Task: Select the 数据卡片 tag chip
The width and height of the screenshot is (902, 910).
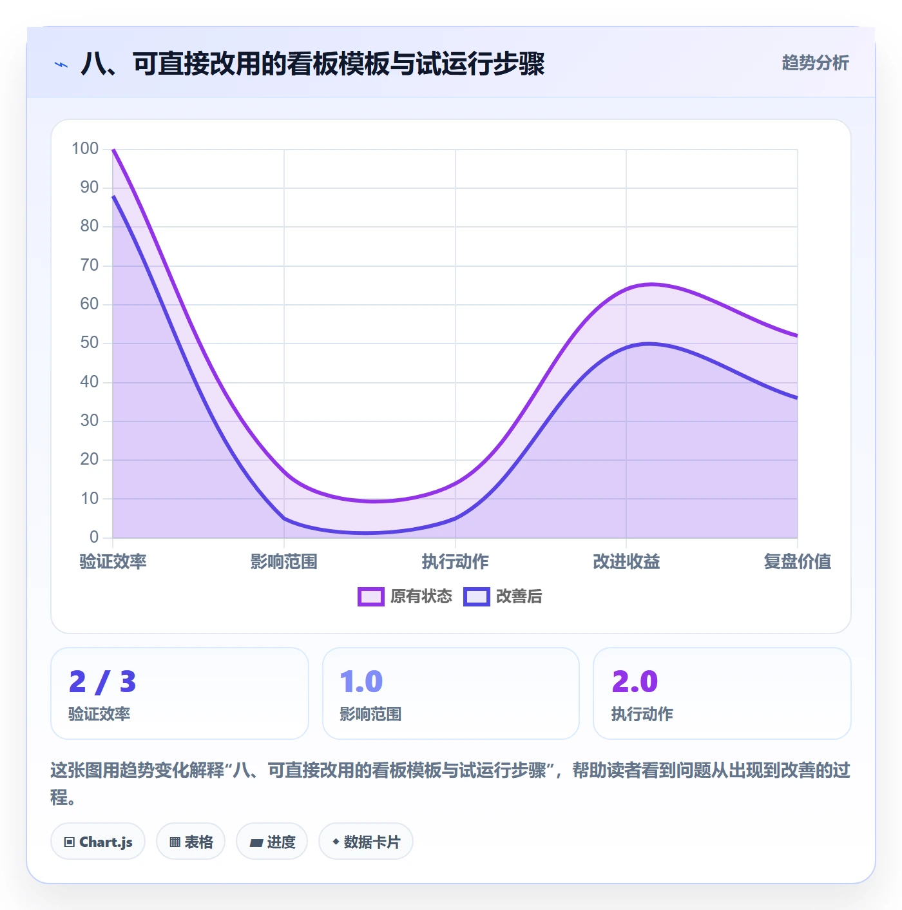Action: coord(366,842)
